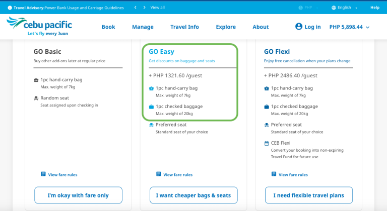Viewport: 387px width, 211px height.
Task: Click the View all advisories link
Action: coord(157,8)
